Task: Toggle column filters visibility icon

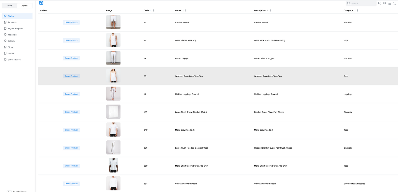Action: (379, 3)
